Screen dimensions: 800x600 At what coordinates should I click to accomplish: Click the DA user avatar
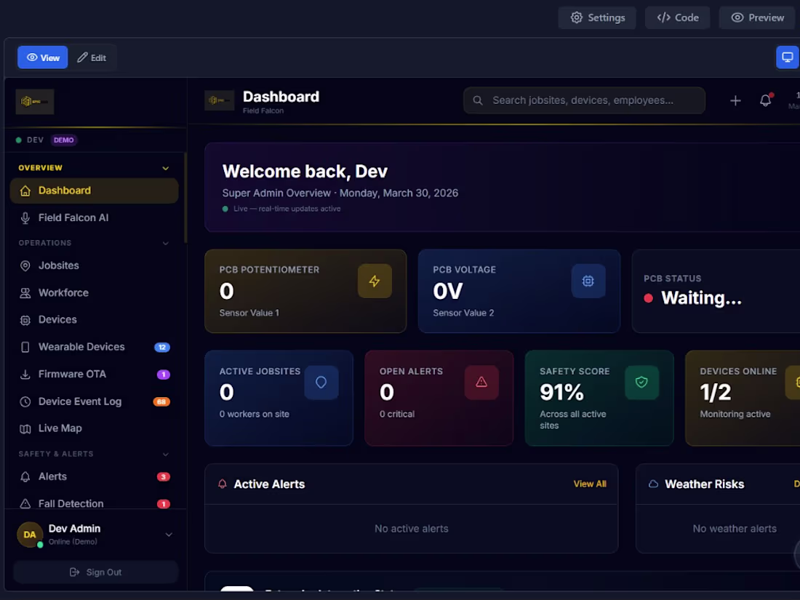(x=30, y=535)
